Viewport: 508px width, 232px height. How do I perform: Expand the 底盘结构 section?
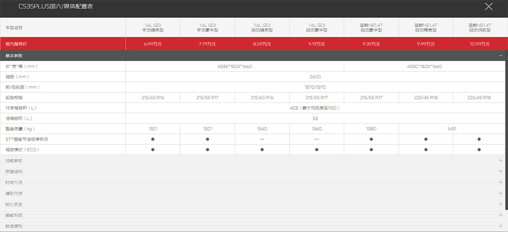click(x=500, y=171)
